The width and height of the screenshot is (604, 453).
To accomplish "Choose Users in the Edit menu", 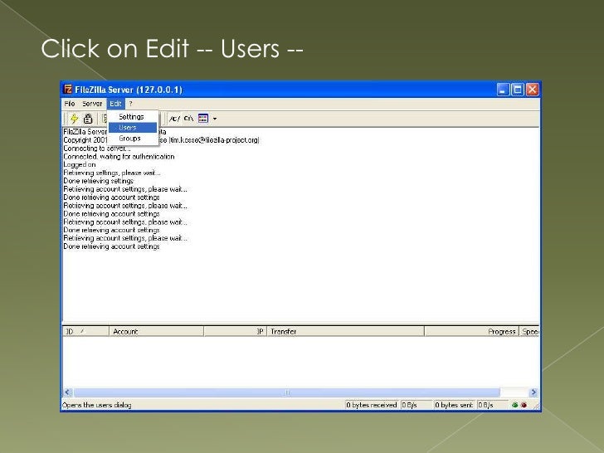I will tap(129, 128).
